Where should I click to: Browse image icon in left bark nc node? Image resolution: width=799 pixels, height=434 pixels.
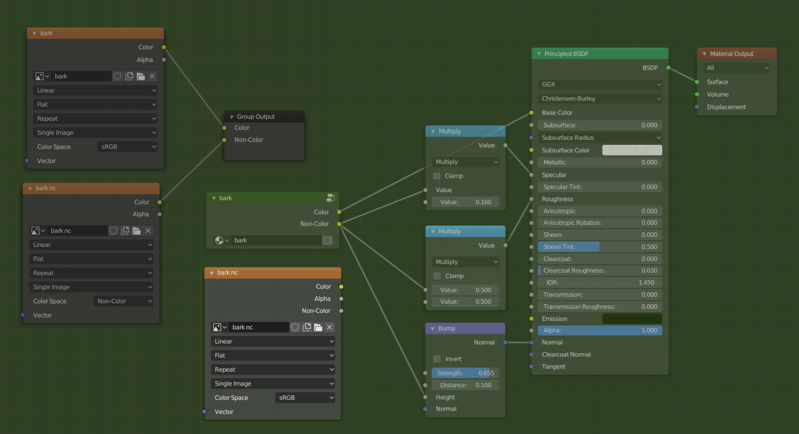pyautogui.click(x=38, y=231)
